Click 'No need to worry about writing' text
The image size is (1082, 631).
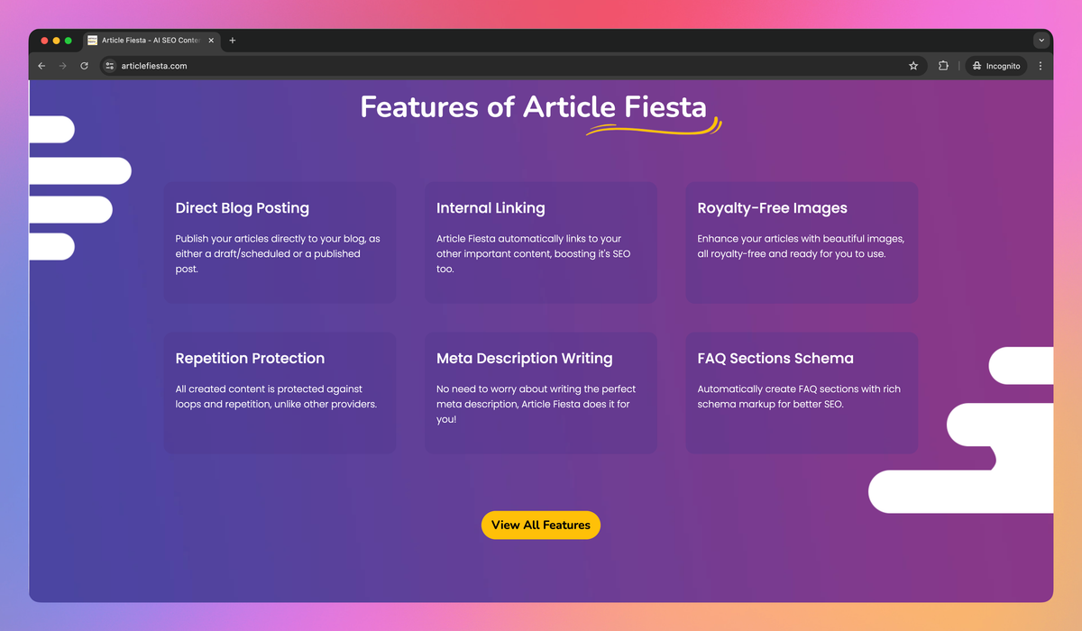(536, 404)
